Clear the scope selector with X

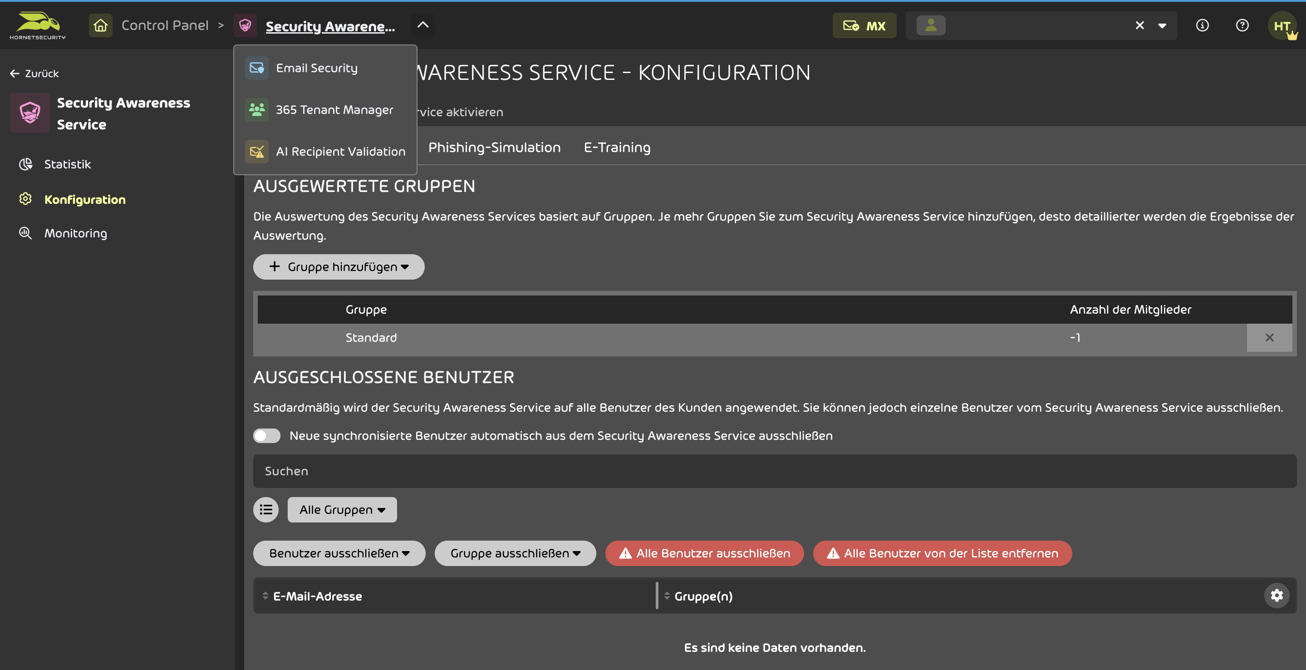coord(1139,25)
